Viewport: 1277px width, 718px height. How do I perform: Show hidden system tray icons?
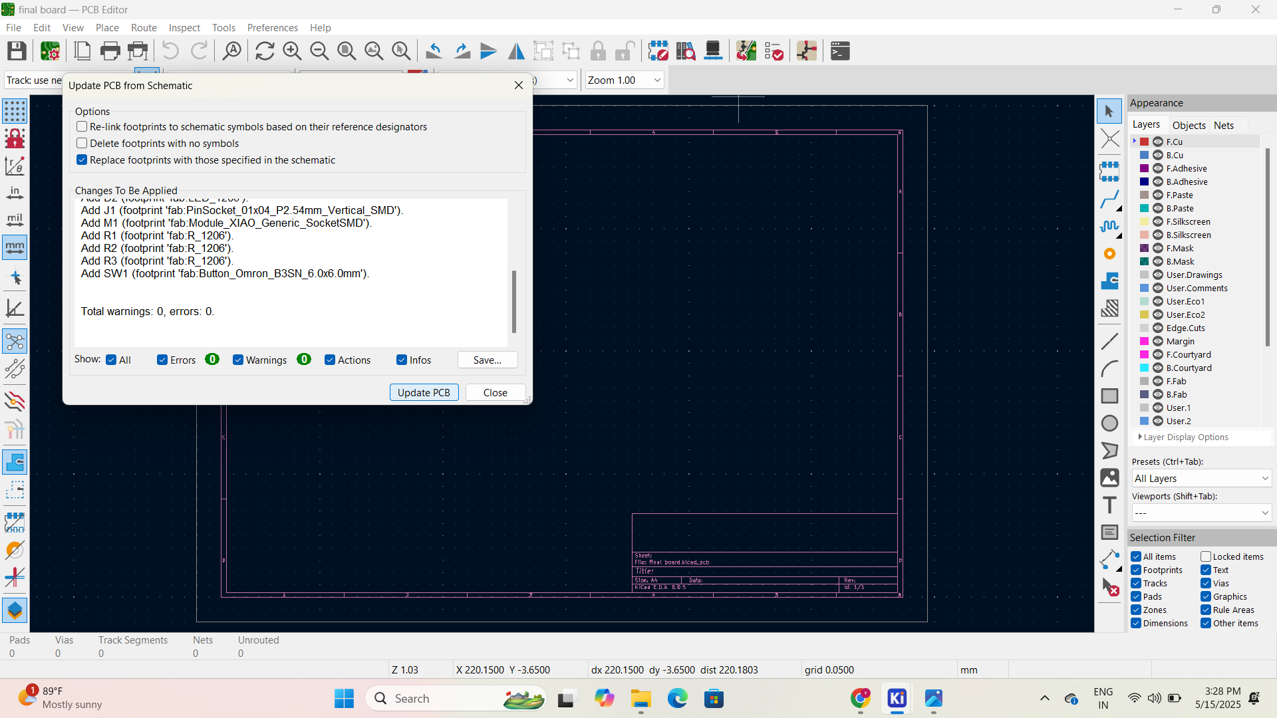click(x=1044, y=698)
